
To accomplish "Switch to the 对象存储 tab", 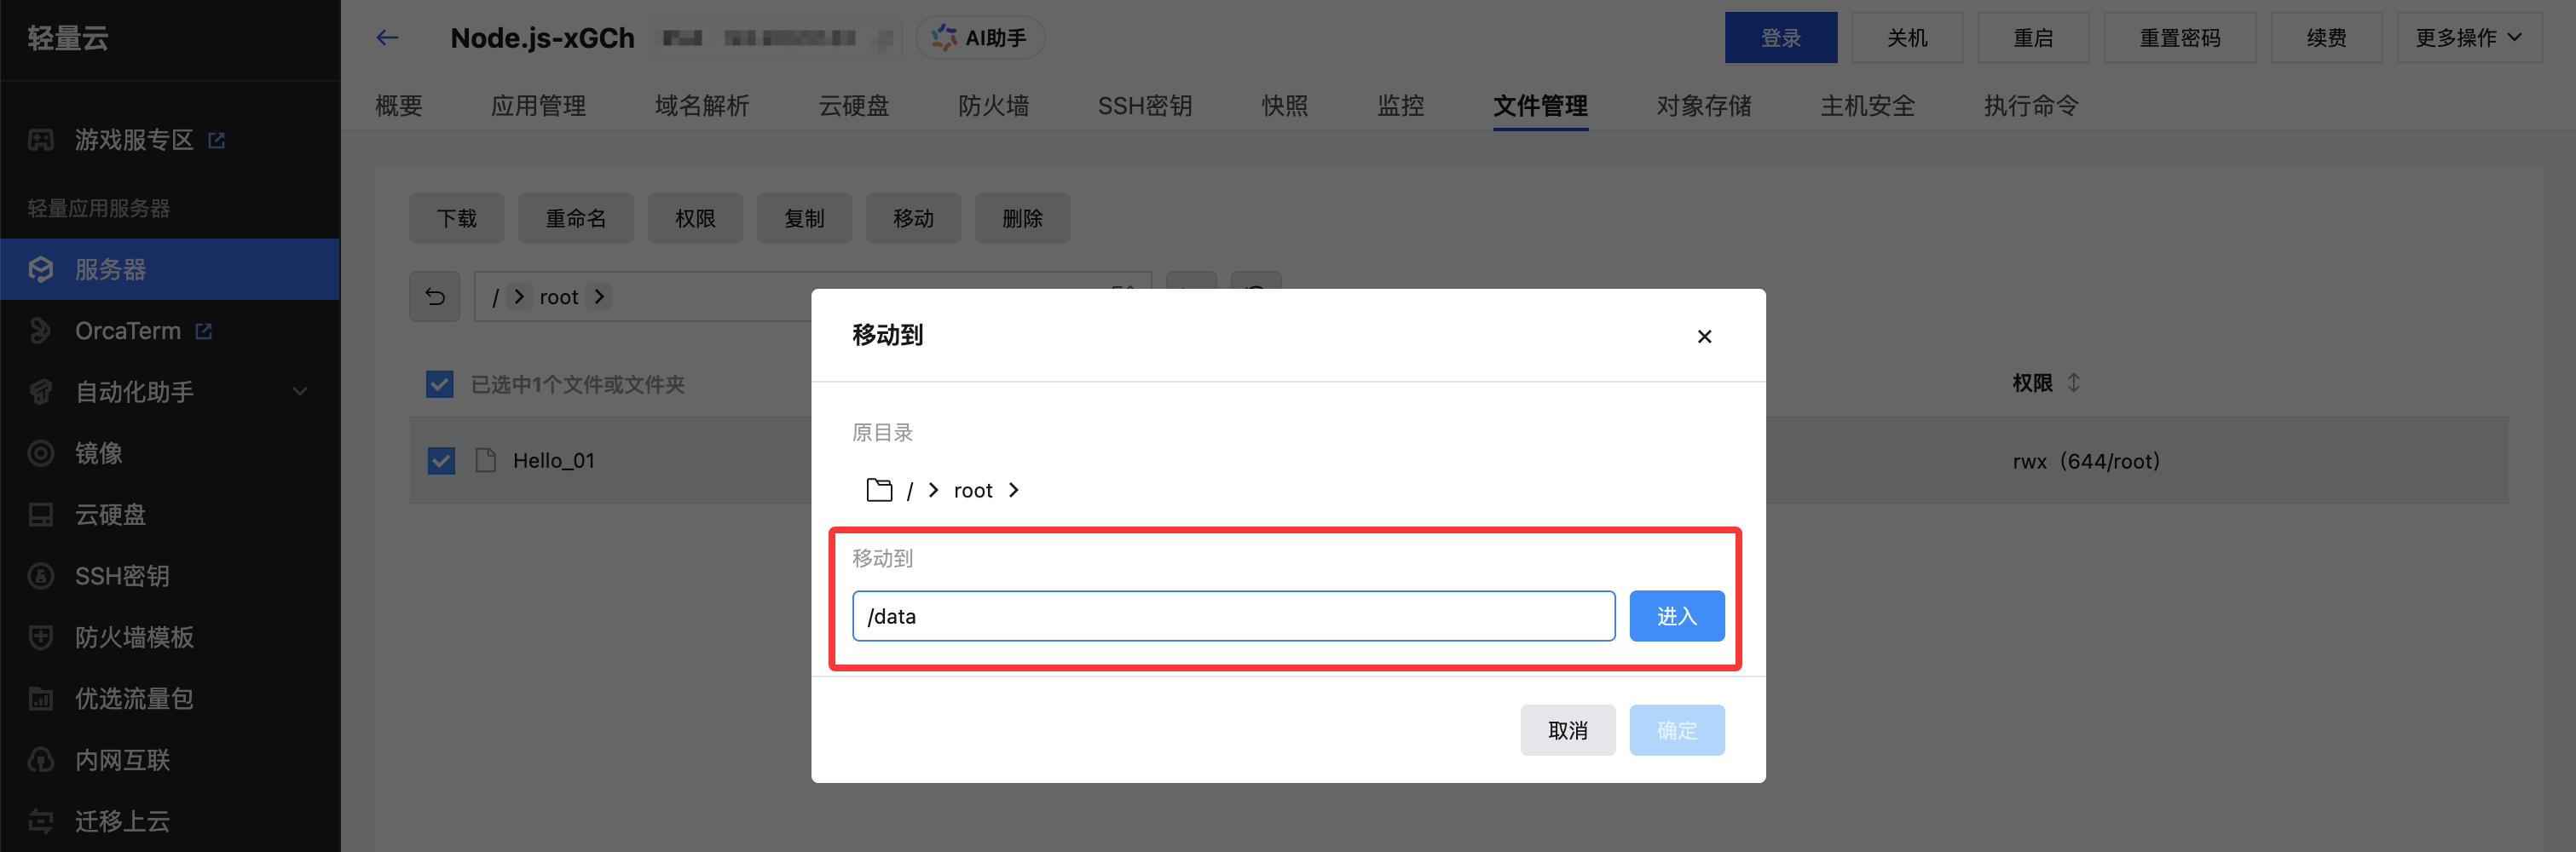I will 1703,106.
